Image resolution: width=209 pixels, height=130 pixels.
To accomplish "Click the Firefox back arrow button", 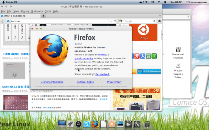I will click(3, 21).
